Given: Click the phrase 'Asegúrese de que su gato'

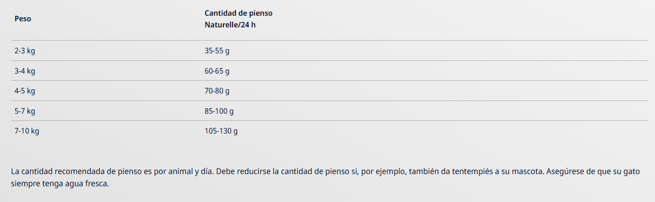Looking at the screenshot, I should 593,171.
